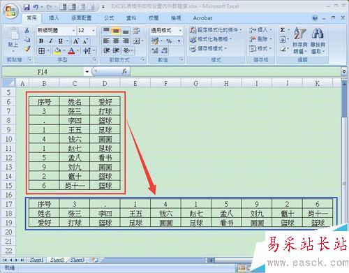Select row 14 header
Image resolution: width=349 pixels, height=273 pixels.
point(8,176)
